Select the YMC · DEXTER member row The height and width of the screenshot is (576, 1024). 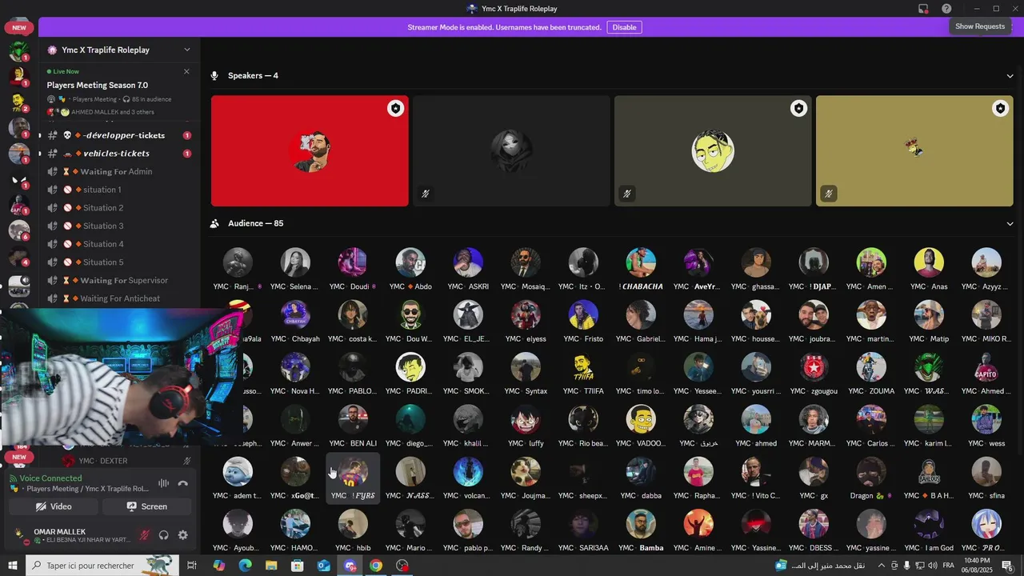coord(126,461)
